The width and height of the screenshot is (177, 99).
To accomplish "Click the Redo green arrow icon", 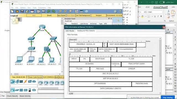I will [53, 11].
